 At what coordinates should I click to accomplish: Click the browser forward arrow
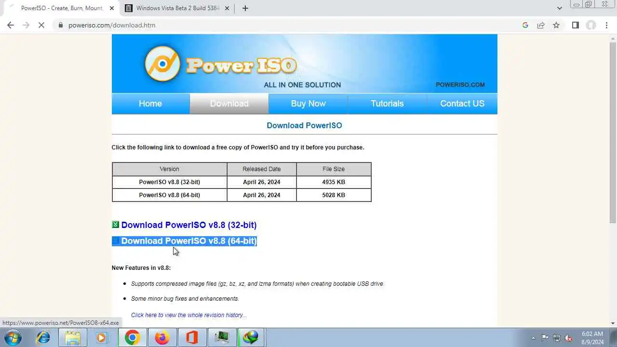coord(26,25)
